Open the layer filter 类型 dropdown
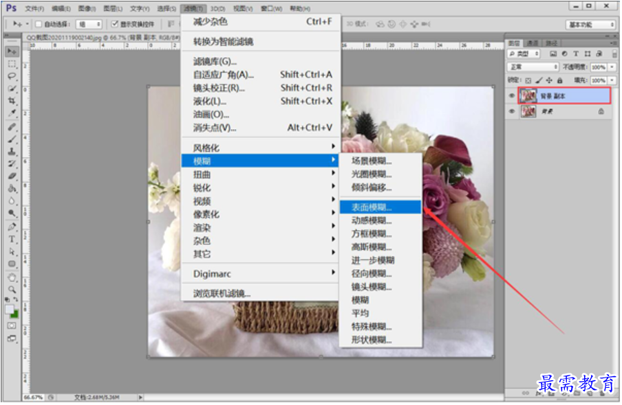622x405 pixels. tap(524, 54)
